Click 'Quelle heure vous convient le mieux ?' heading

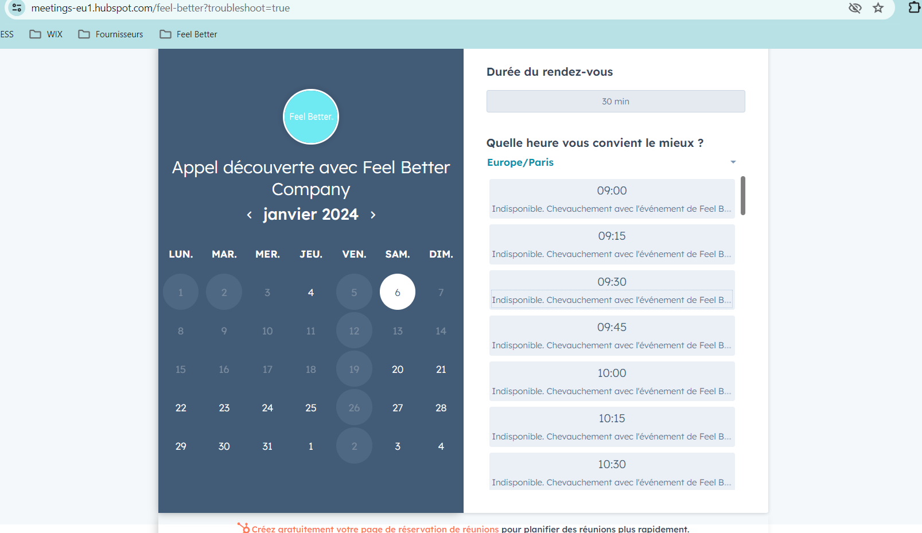(x=595, y=143)
